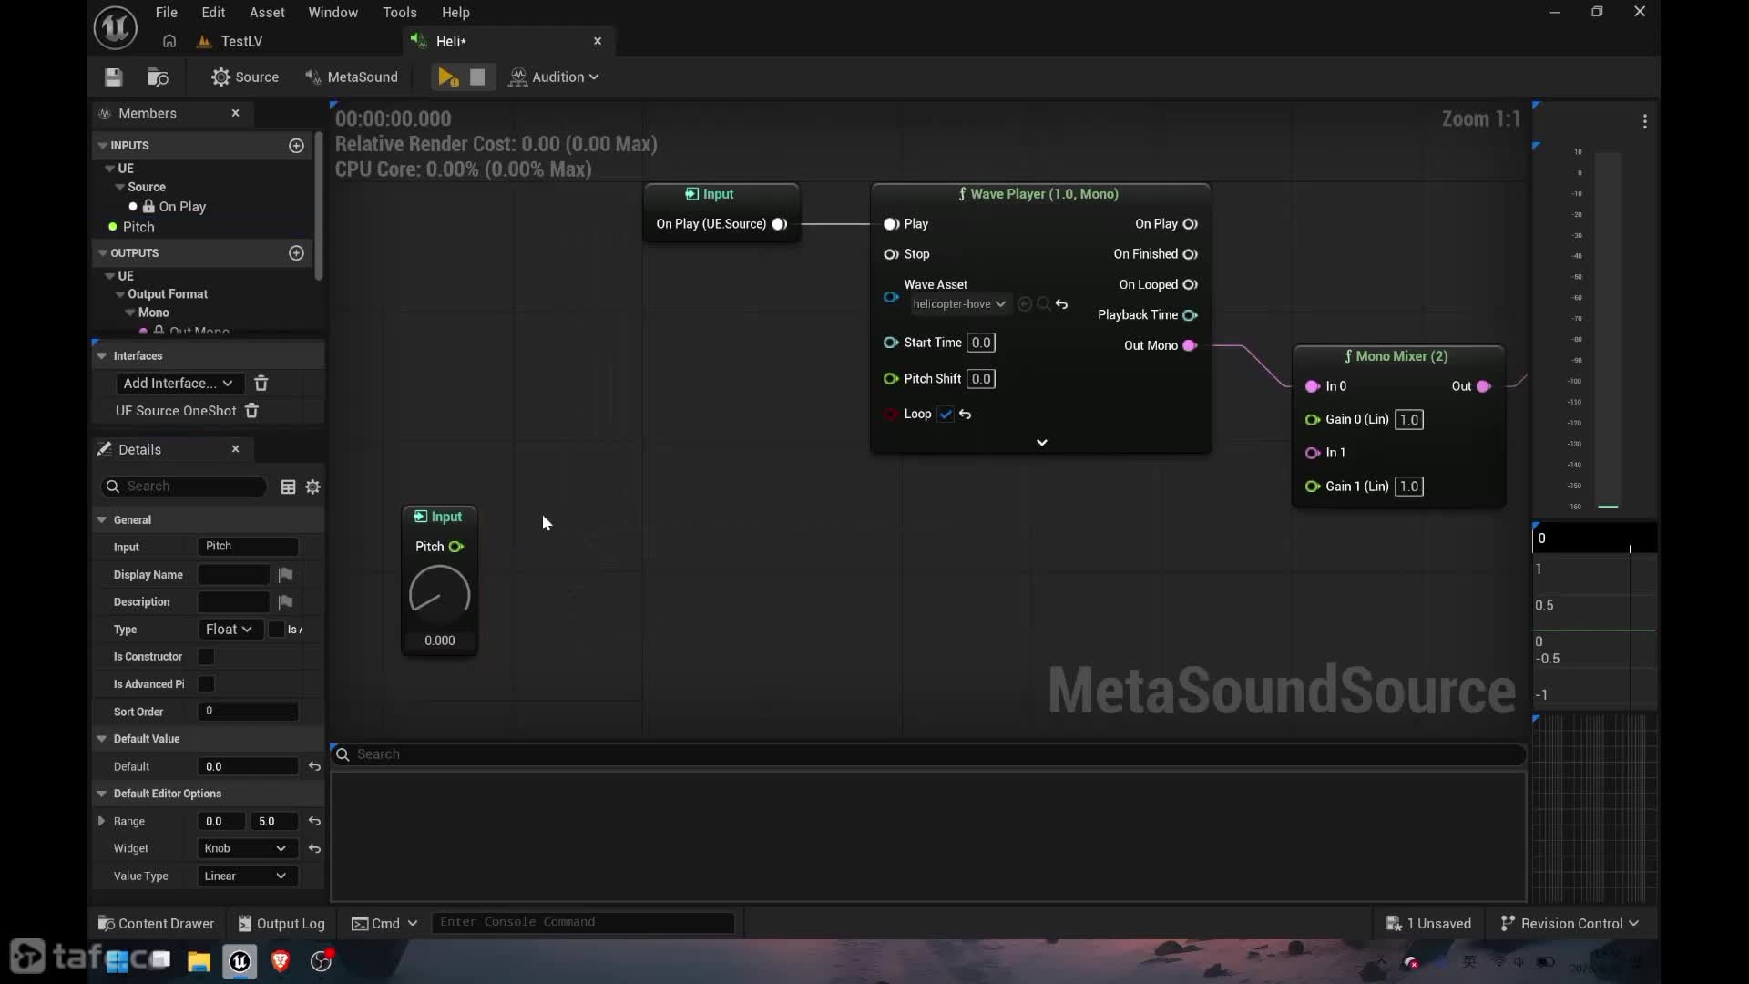Image resolution: width=1749 pixels, height=984 pixels.
Task: Expand the Range property row
Action: (x=101, y=822)
